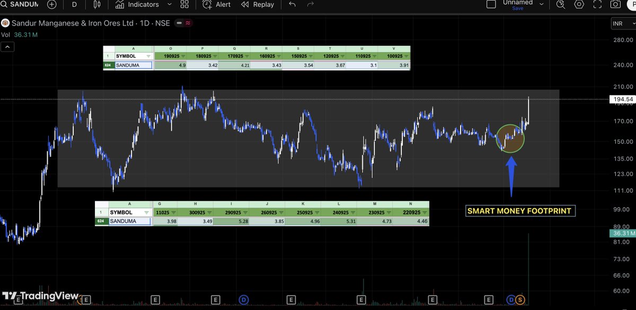Screen dimensions: 636x310
Task: Click the Unnamed layout name
Action: (517, 3)
